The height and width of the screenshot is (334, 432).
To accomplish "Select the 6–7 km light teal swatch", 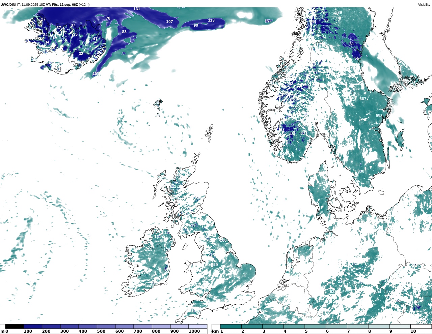I will (336, 326).
